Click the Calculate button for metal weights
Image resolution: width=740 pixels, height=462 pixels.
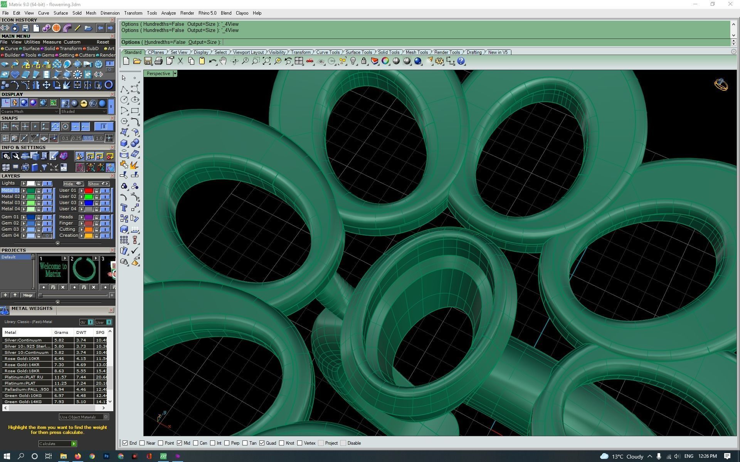click(57, 444)
